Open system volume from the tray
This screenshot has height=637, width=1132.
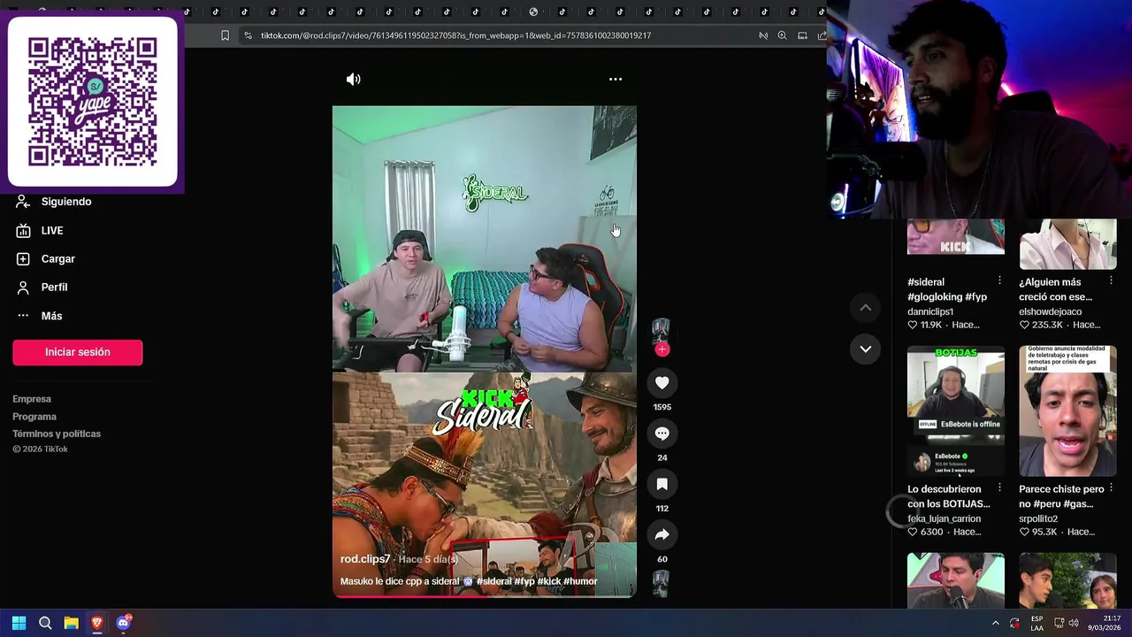(x=1074, y=623)
